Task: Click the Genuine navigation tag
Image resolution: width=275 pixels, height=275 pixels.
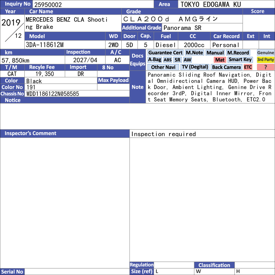Action: pyautogui.click(x=265, y=53)
